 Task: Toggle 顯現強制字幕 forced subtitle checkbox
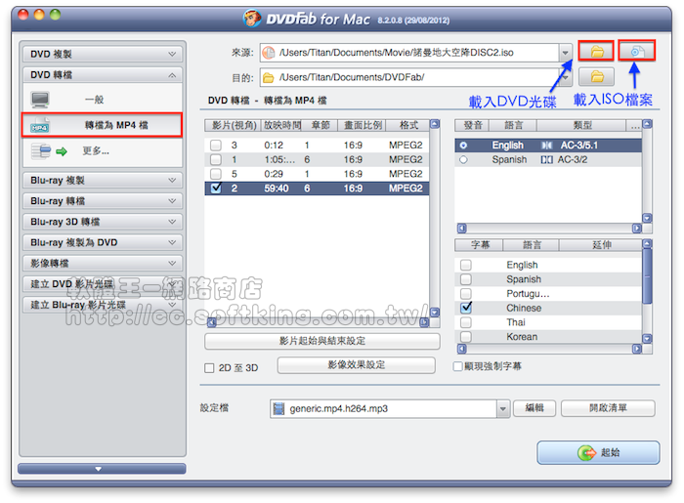coord(457,366)
